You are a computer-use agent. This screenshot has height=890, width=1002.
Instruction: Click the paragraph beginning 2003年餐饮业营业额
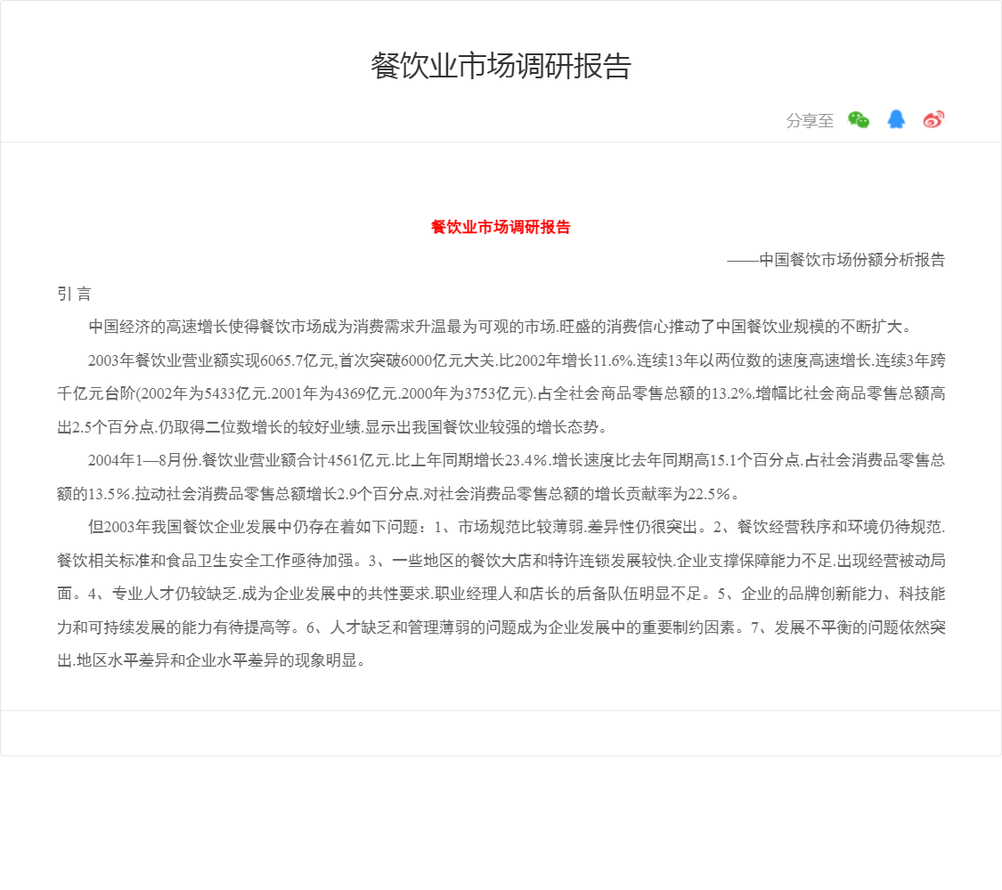[501, 393]
